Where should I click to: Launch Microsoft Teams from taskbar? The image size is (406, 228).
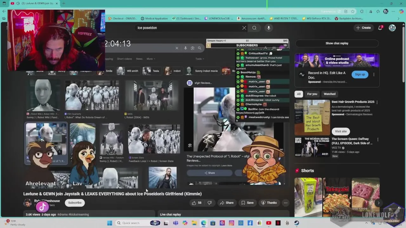[x=176, y=223]
